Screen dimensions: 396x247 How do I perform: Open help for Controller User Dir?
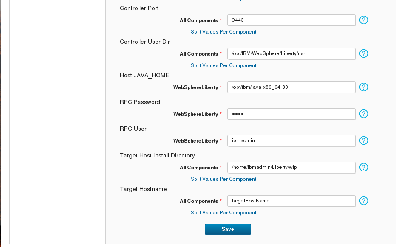(x=363, y=53)
